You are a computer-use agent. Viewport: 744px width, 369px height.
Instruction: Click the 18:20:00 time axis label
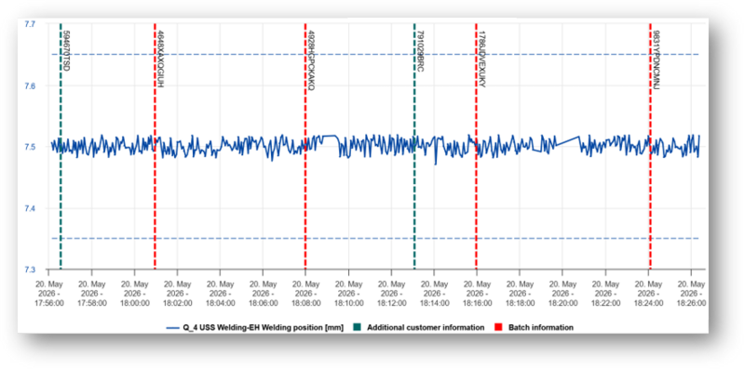(562, 294)
